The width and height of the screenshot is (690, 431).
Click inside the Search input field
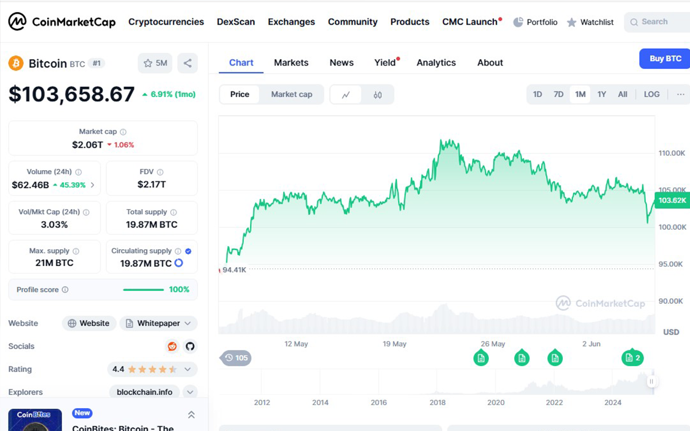[657, 22]
